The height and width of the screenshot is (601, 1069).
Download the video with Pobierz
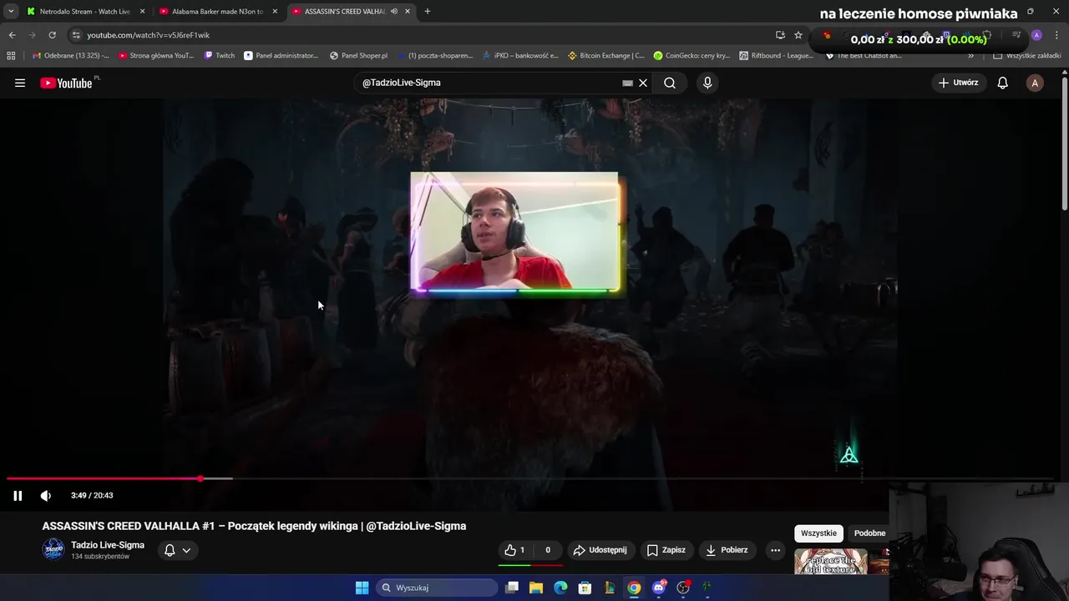tap(727, 550)
